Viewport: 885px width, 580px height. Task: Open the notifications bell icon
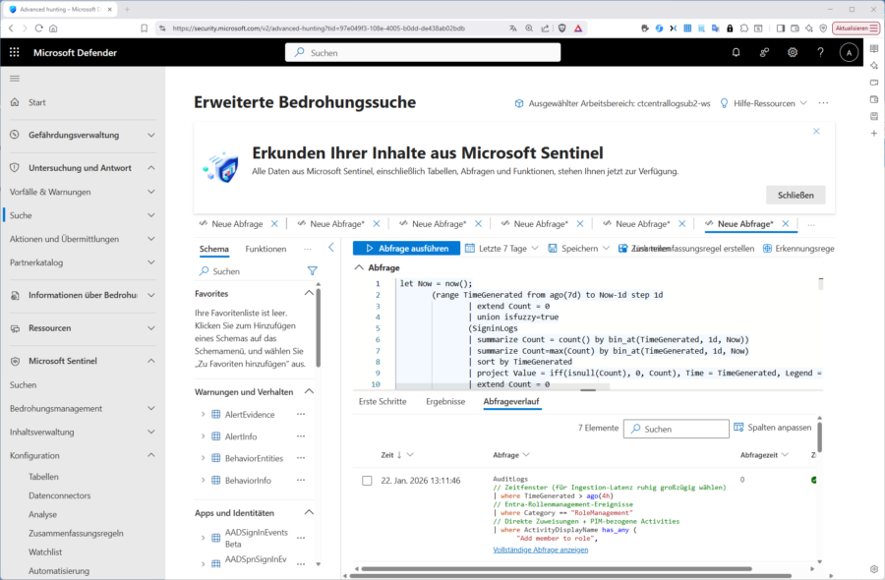(736, 52)
